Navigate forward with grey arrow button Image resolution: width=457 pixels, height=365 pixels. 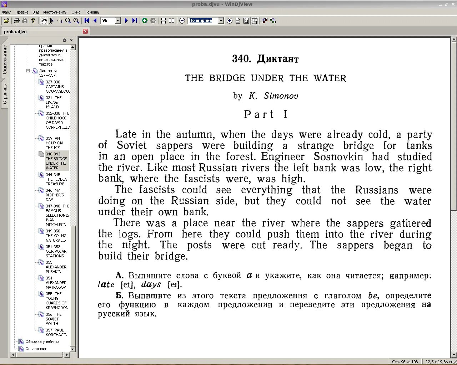click(x=153, y=21)
